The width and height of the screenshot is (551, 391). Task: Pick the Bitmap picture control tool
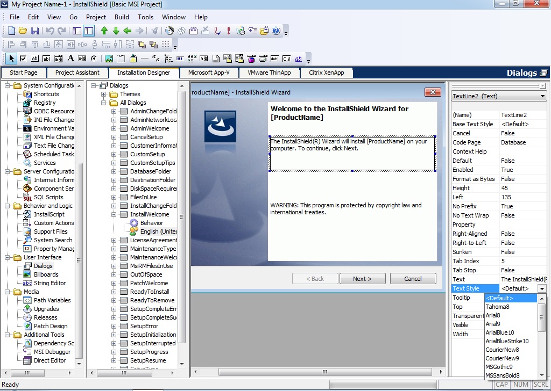109,59
